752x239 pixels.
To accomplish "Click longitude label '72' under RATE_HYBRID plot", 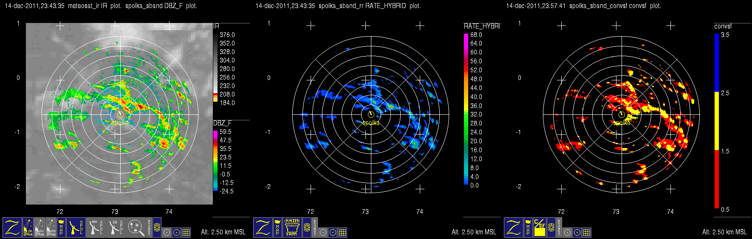I will [x=311, y=211].
